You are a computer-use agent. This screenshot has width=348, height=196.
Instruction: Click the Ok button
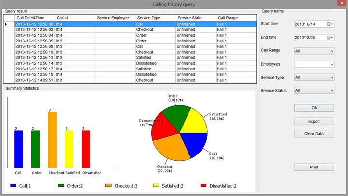point(314,107)
